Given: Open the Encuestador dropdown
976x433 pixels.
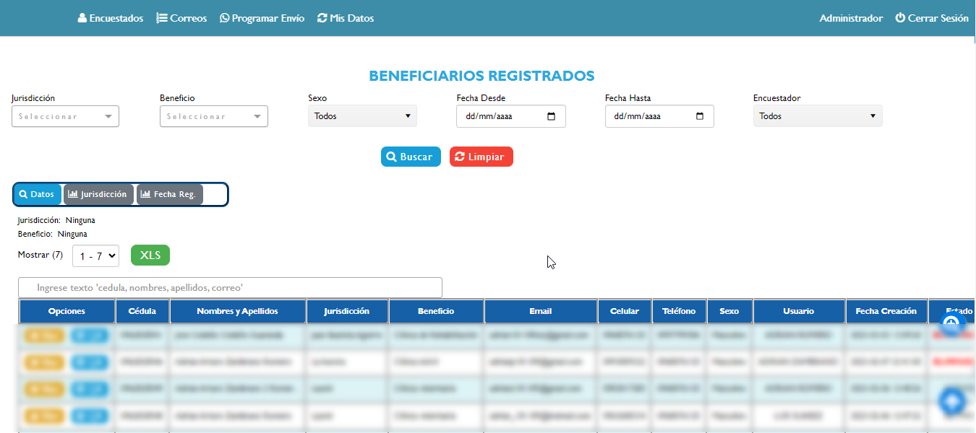Looking at the screenshot, I should tap(817, 116).
